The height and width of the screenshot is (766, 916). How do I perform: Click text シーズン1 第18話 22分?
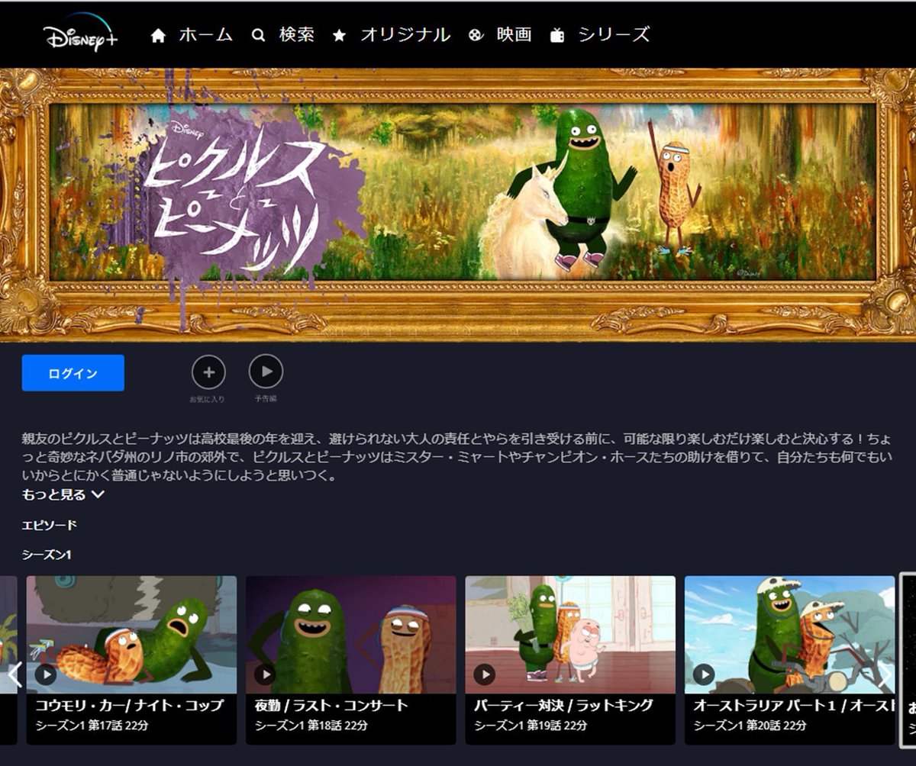pyautogui.click(x=311, y=726)
